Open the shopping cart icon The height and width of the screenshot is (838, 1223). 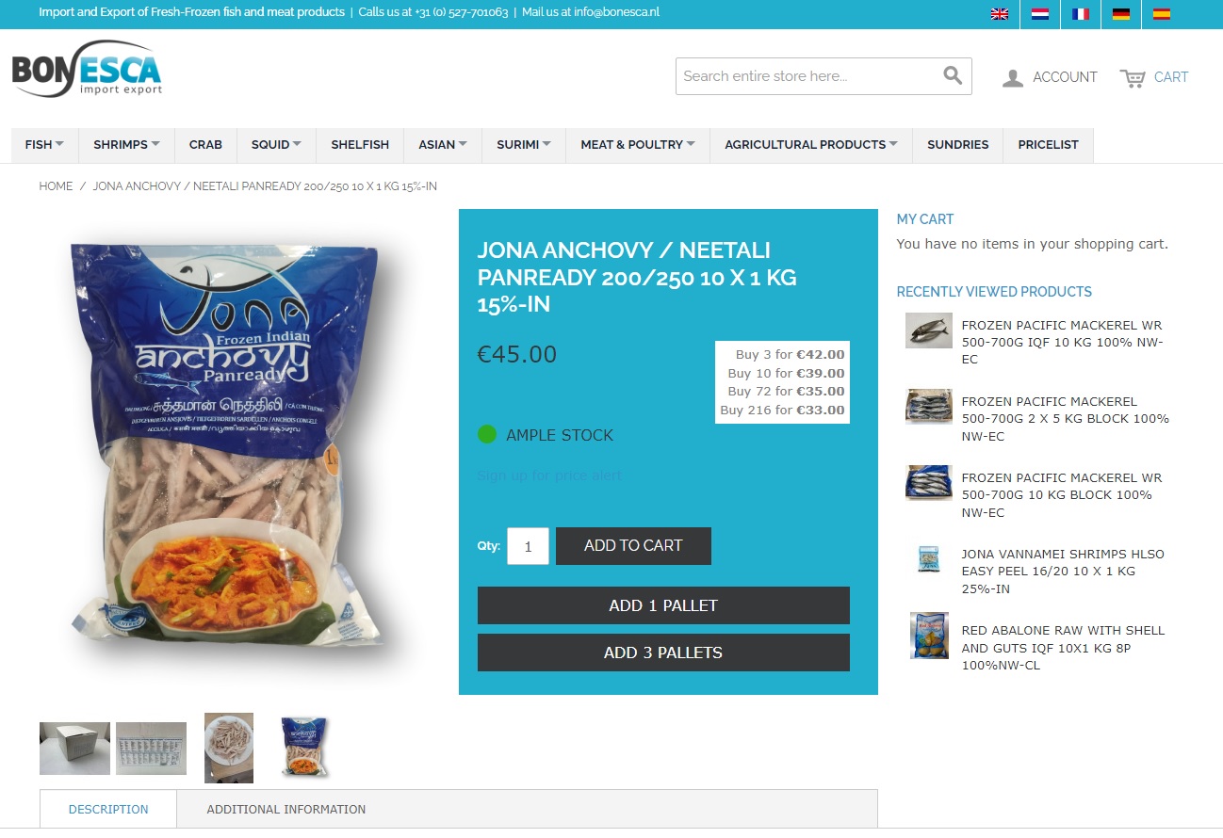[1133, 78]
